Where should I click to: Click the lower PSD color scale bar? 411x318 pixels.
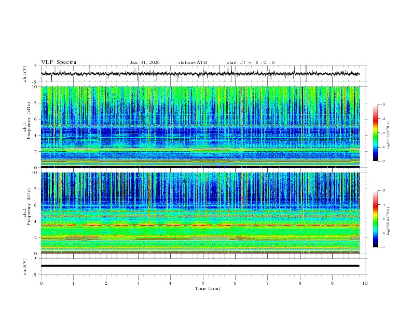pyautogui.click(x=375, y=219)
